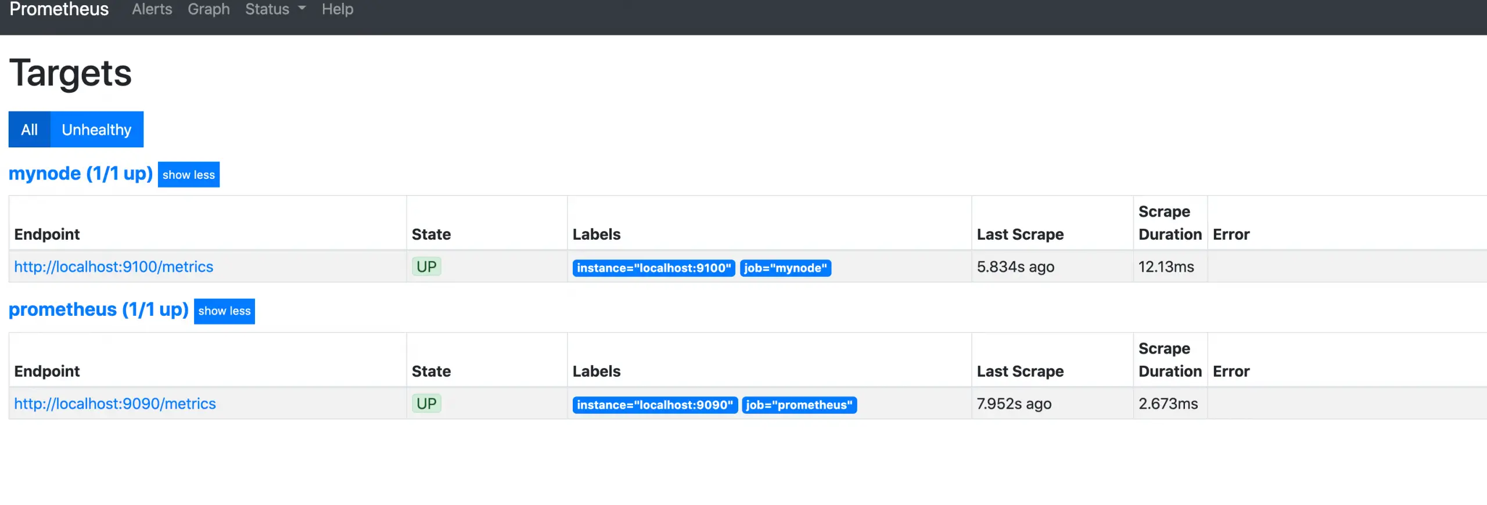Select the All targets filter
Image resolution: width=1487 pixels, height=505 pixels.
coord(30,129)
